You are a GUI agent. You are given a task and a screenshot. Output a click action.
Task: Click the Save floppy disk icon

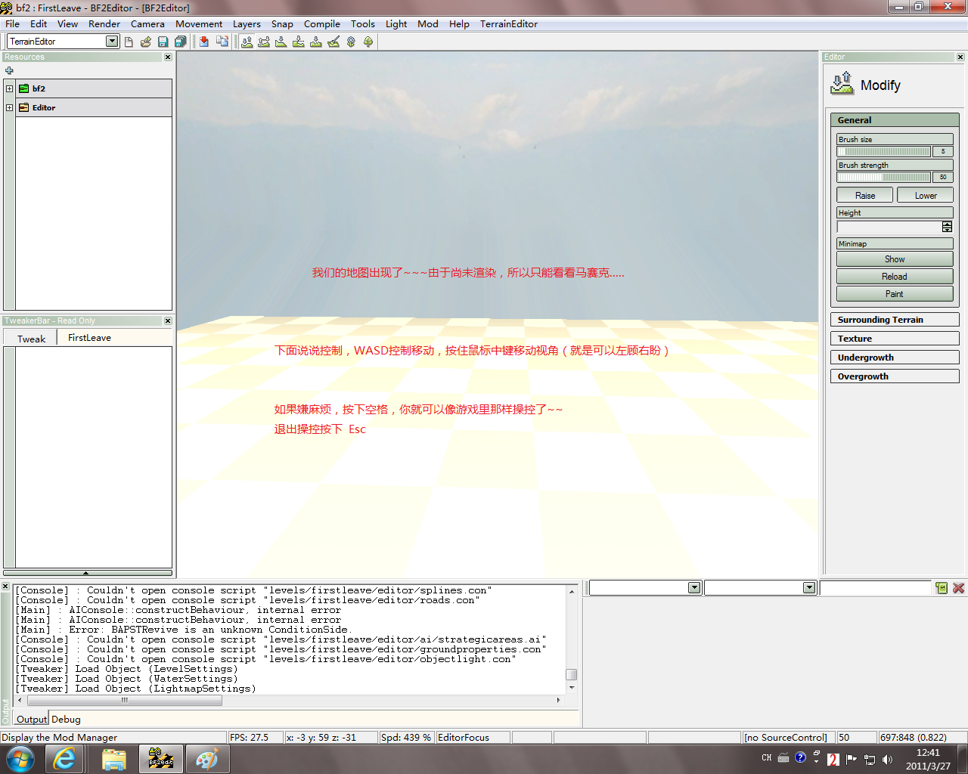[163, 42]
